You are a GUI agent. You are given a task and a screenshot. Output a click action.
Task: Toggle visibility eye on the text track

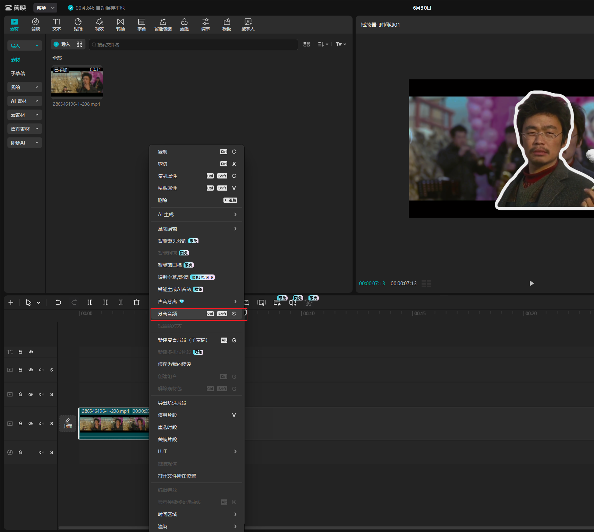click(31, 352)
